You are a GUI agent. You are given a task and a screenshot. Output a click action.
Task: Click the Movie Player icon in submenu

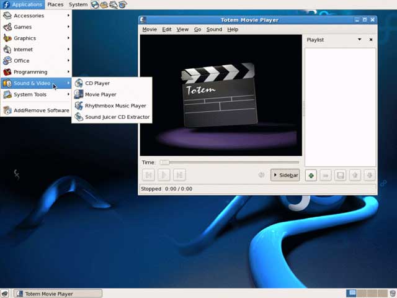pos(79,94)
